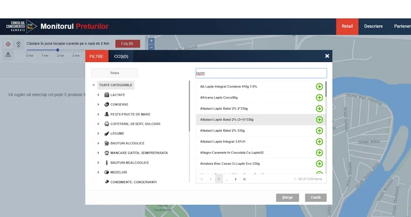
Task: Expand the LACTATE category
Action: [x=98, y=95]
